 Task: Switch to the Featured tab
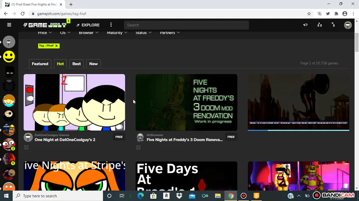click(x=40, y=64)
